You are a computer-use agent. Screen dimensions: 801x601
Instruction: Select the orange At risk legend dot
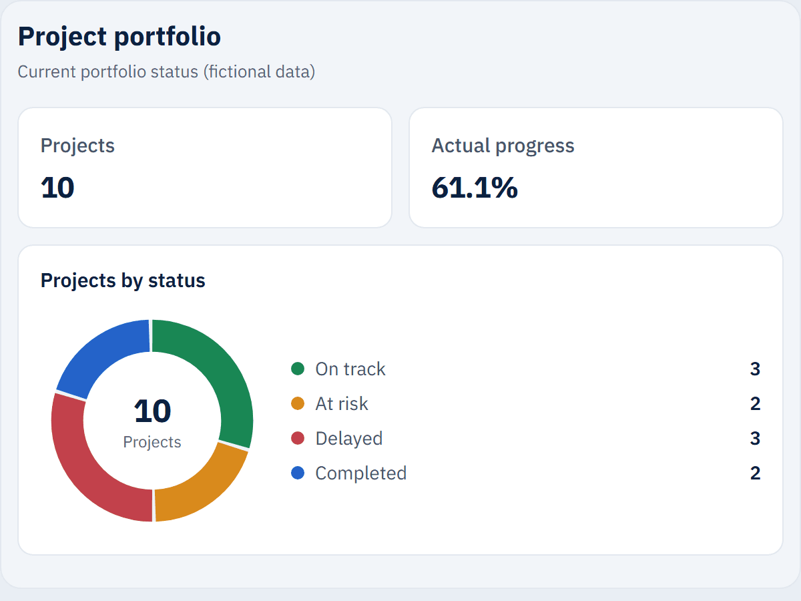[298, 403]
